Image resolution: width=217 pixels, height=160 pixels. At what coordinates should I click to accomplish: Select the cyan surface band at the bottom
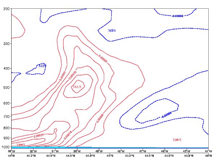(x=109, y=147)
